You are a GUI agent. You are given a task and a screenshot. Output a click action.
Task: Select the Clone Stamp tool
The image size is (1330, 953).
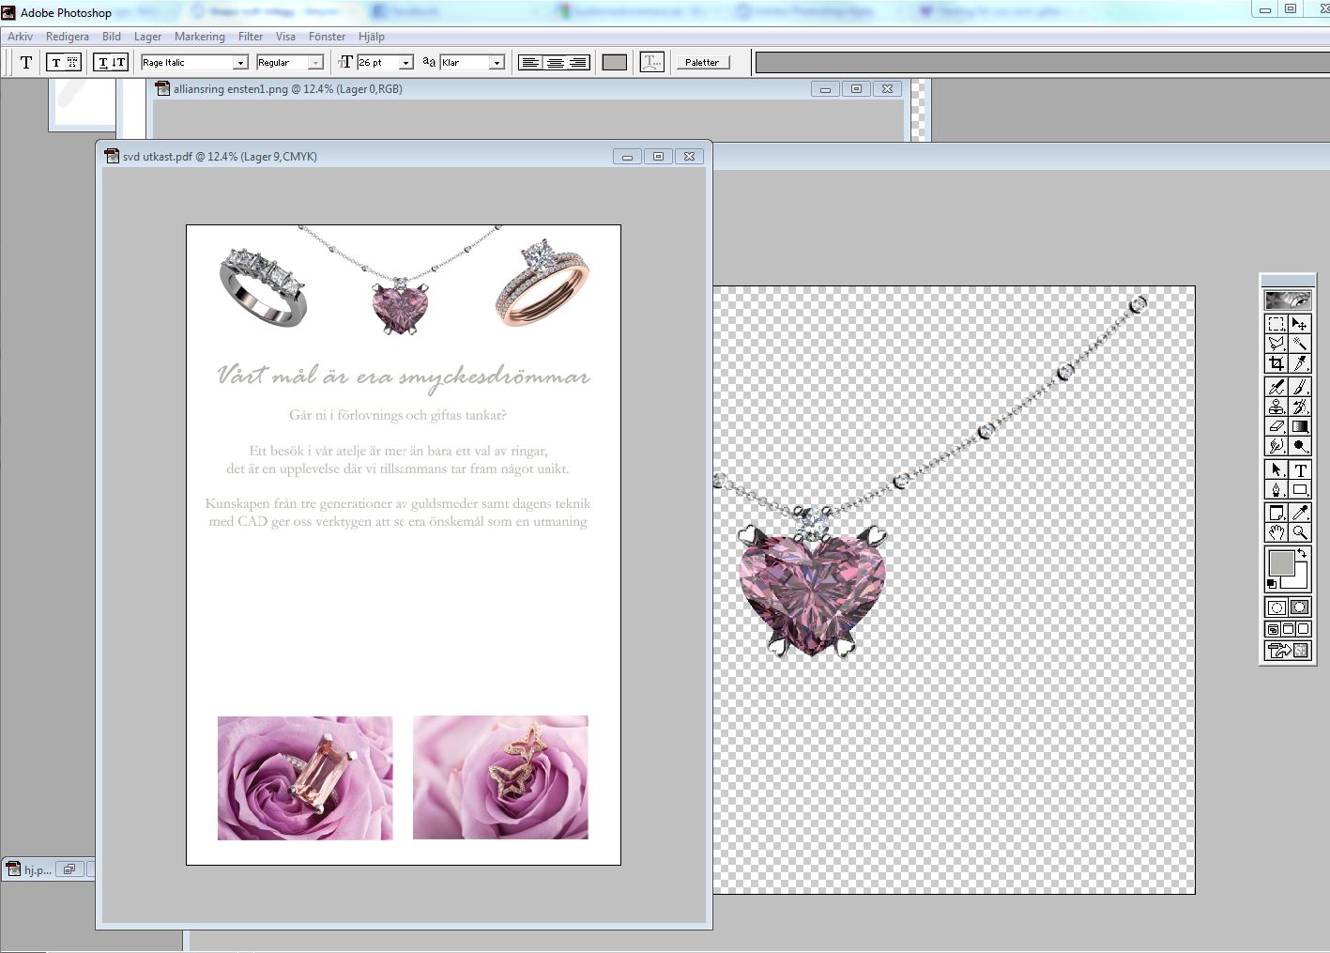point(1276,407)
